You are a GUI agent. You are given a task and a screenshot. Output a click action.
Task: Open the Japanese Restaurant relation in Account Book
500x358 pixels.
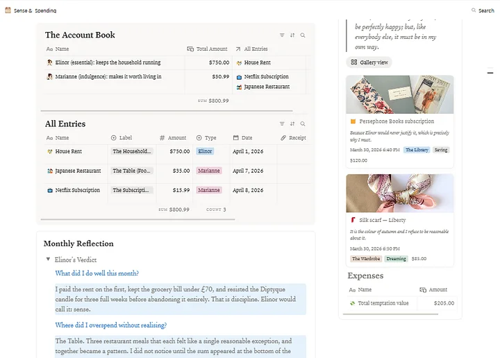(267, 87)
